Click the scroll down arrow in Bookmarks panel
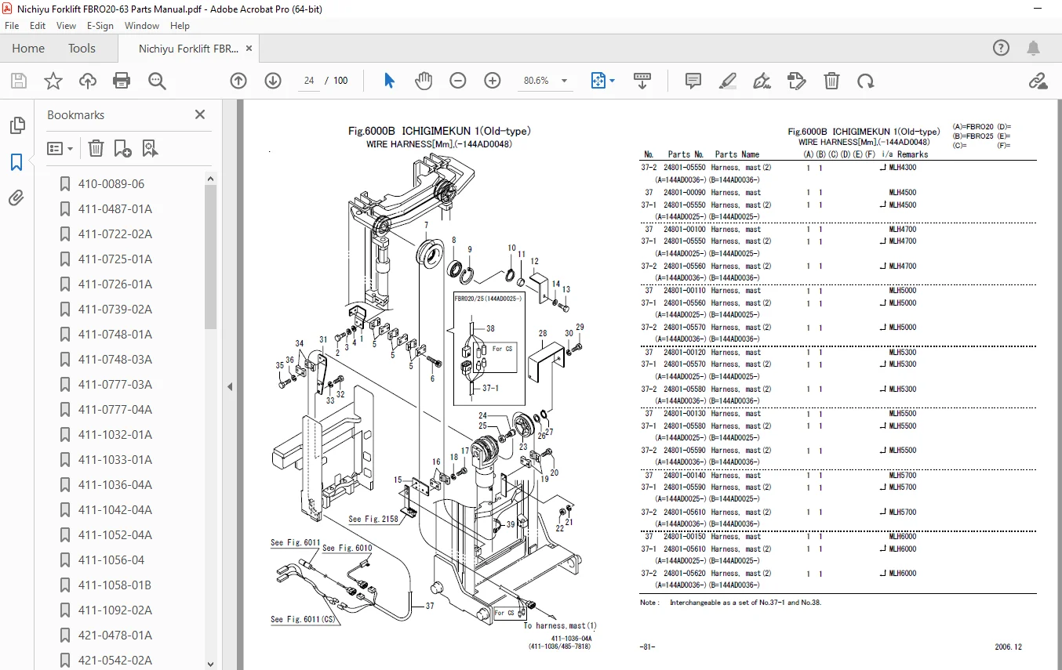The width and height of the screenshot is (1062, 670). 210,664
